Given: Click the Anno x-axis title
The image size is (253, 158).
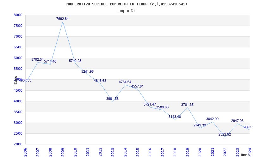Looking at the screenshot, I should [x=245, y=155].
